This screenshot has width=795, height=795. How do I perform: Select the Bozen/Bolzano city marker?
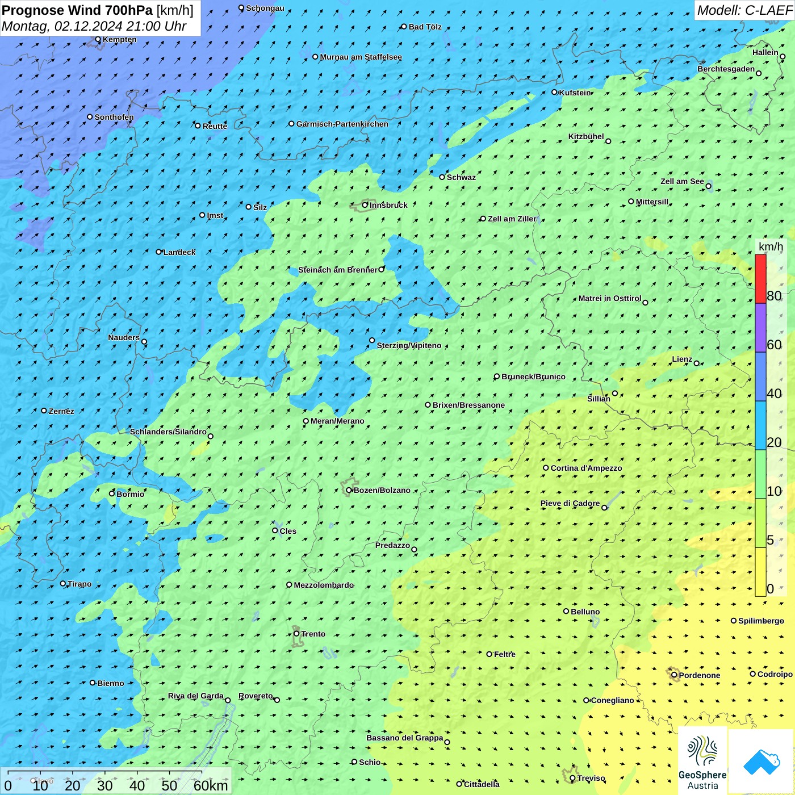(349, 490)
